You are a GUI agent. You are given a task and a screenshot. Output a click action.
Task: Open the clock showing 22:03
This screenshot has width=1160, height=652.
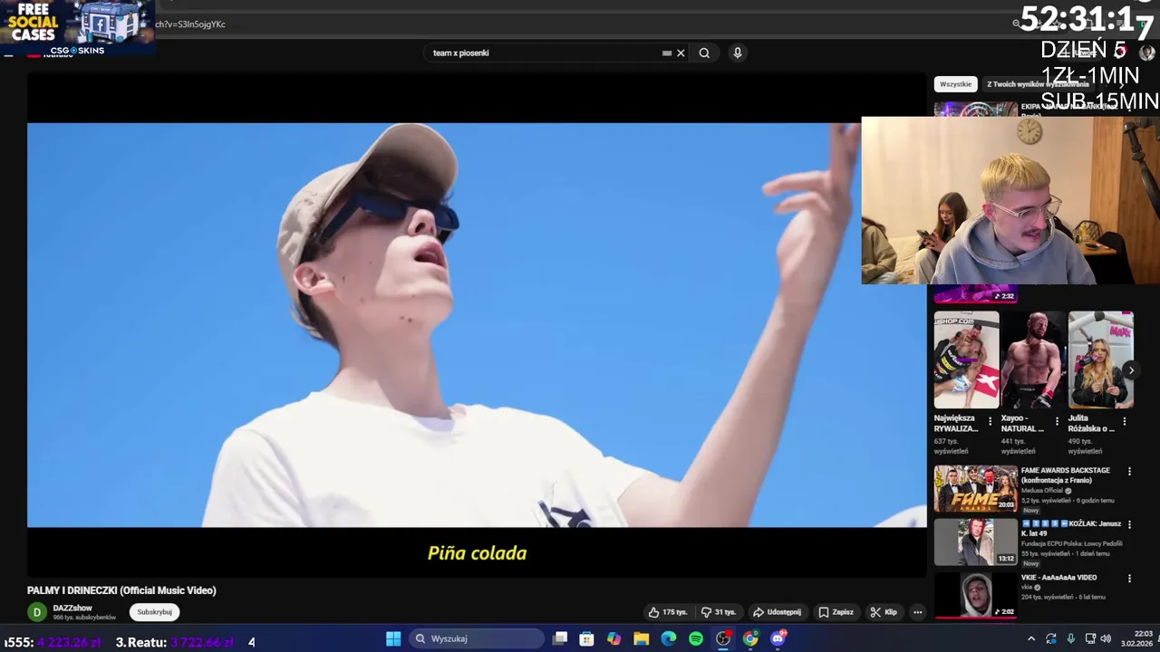pyautogui.click(x=1136, y=638)
